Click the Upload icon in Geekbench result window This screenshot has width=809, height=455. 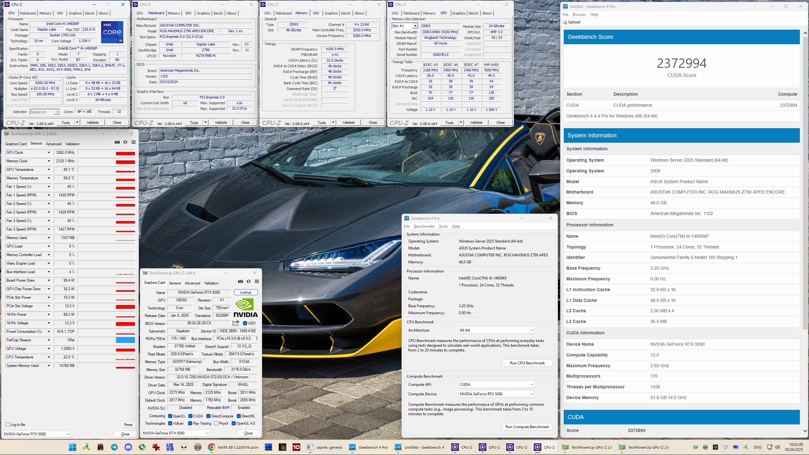pyautogui.click(x=565, y=22)
